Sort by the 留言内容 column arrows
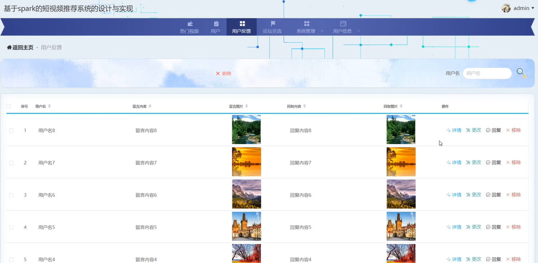The height and width of the screenshot is (263, 538). click(x=150, y=106)
